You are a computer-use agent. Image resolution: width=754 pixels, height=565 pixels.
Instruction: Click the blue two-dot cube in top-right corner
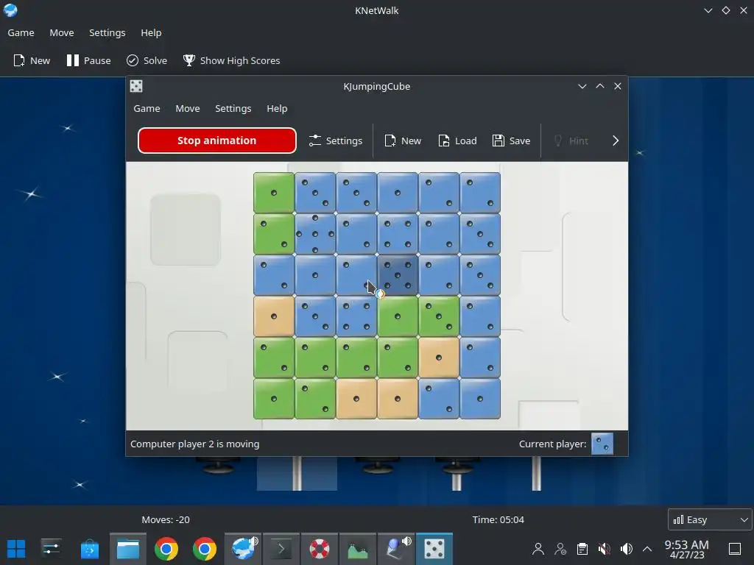[480, 193]
